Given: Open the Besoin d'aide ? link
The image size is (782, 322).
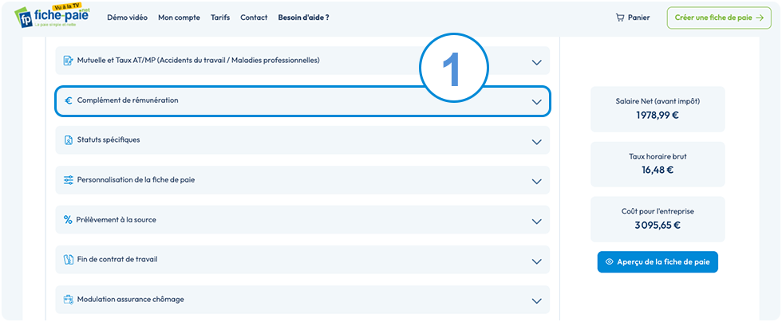Looking at the screenshot, I should [304, 18].
